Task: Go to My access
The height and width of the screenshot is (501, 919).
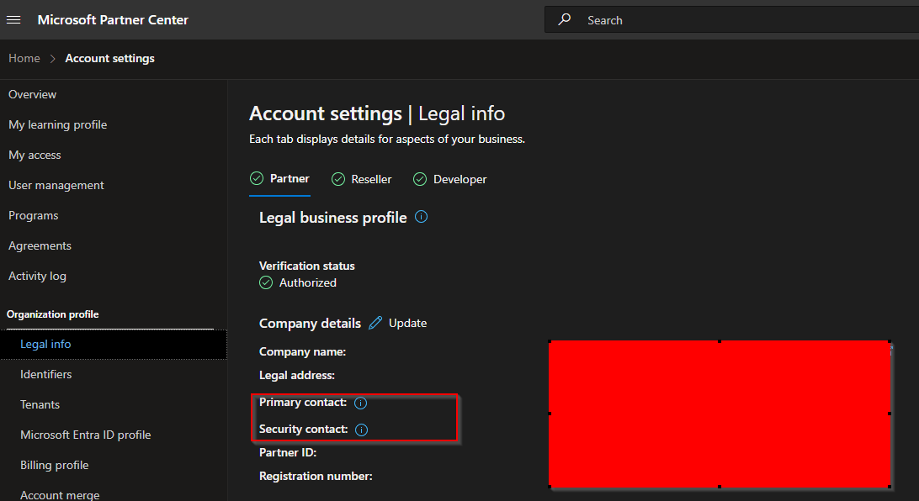Action: [x=35, y=156]
